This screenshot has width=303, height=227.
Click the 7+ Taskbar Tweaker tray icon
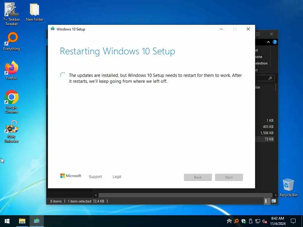tap(229, 221)
